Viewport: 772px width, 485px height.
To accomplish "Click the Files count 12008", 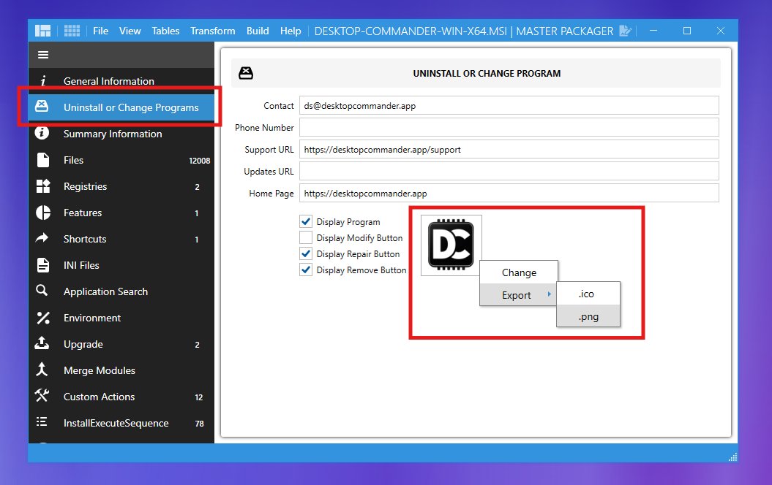I will click(199, 161).
